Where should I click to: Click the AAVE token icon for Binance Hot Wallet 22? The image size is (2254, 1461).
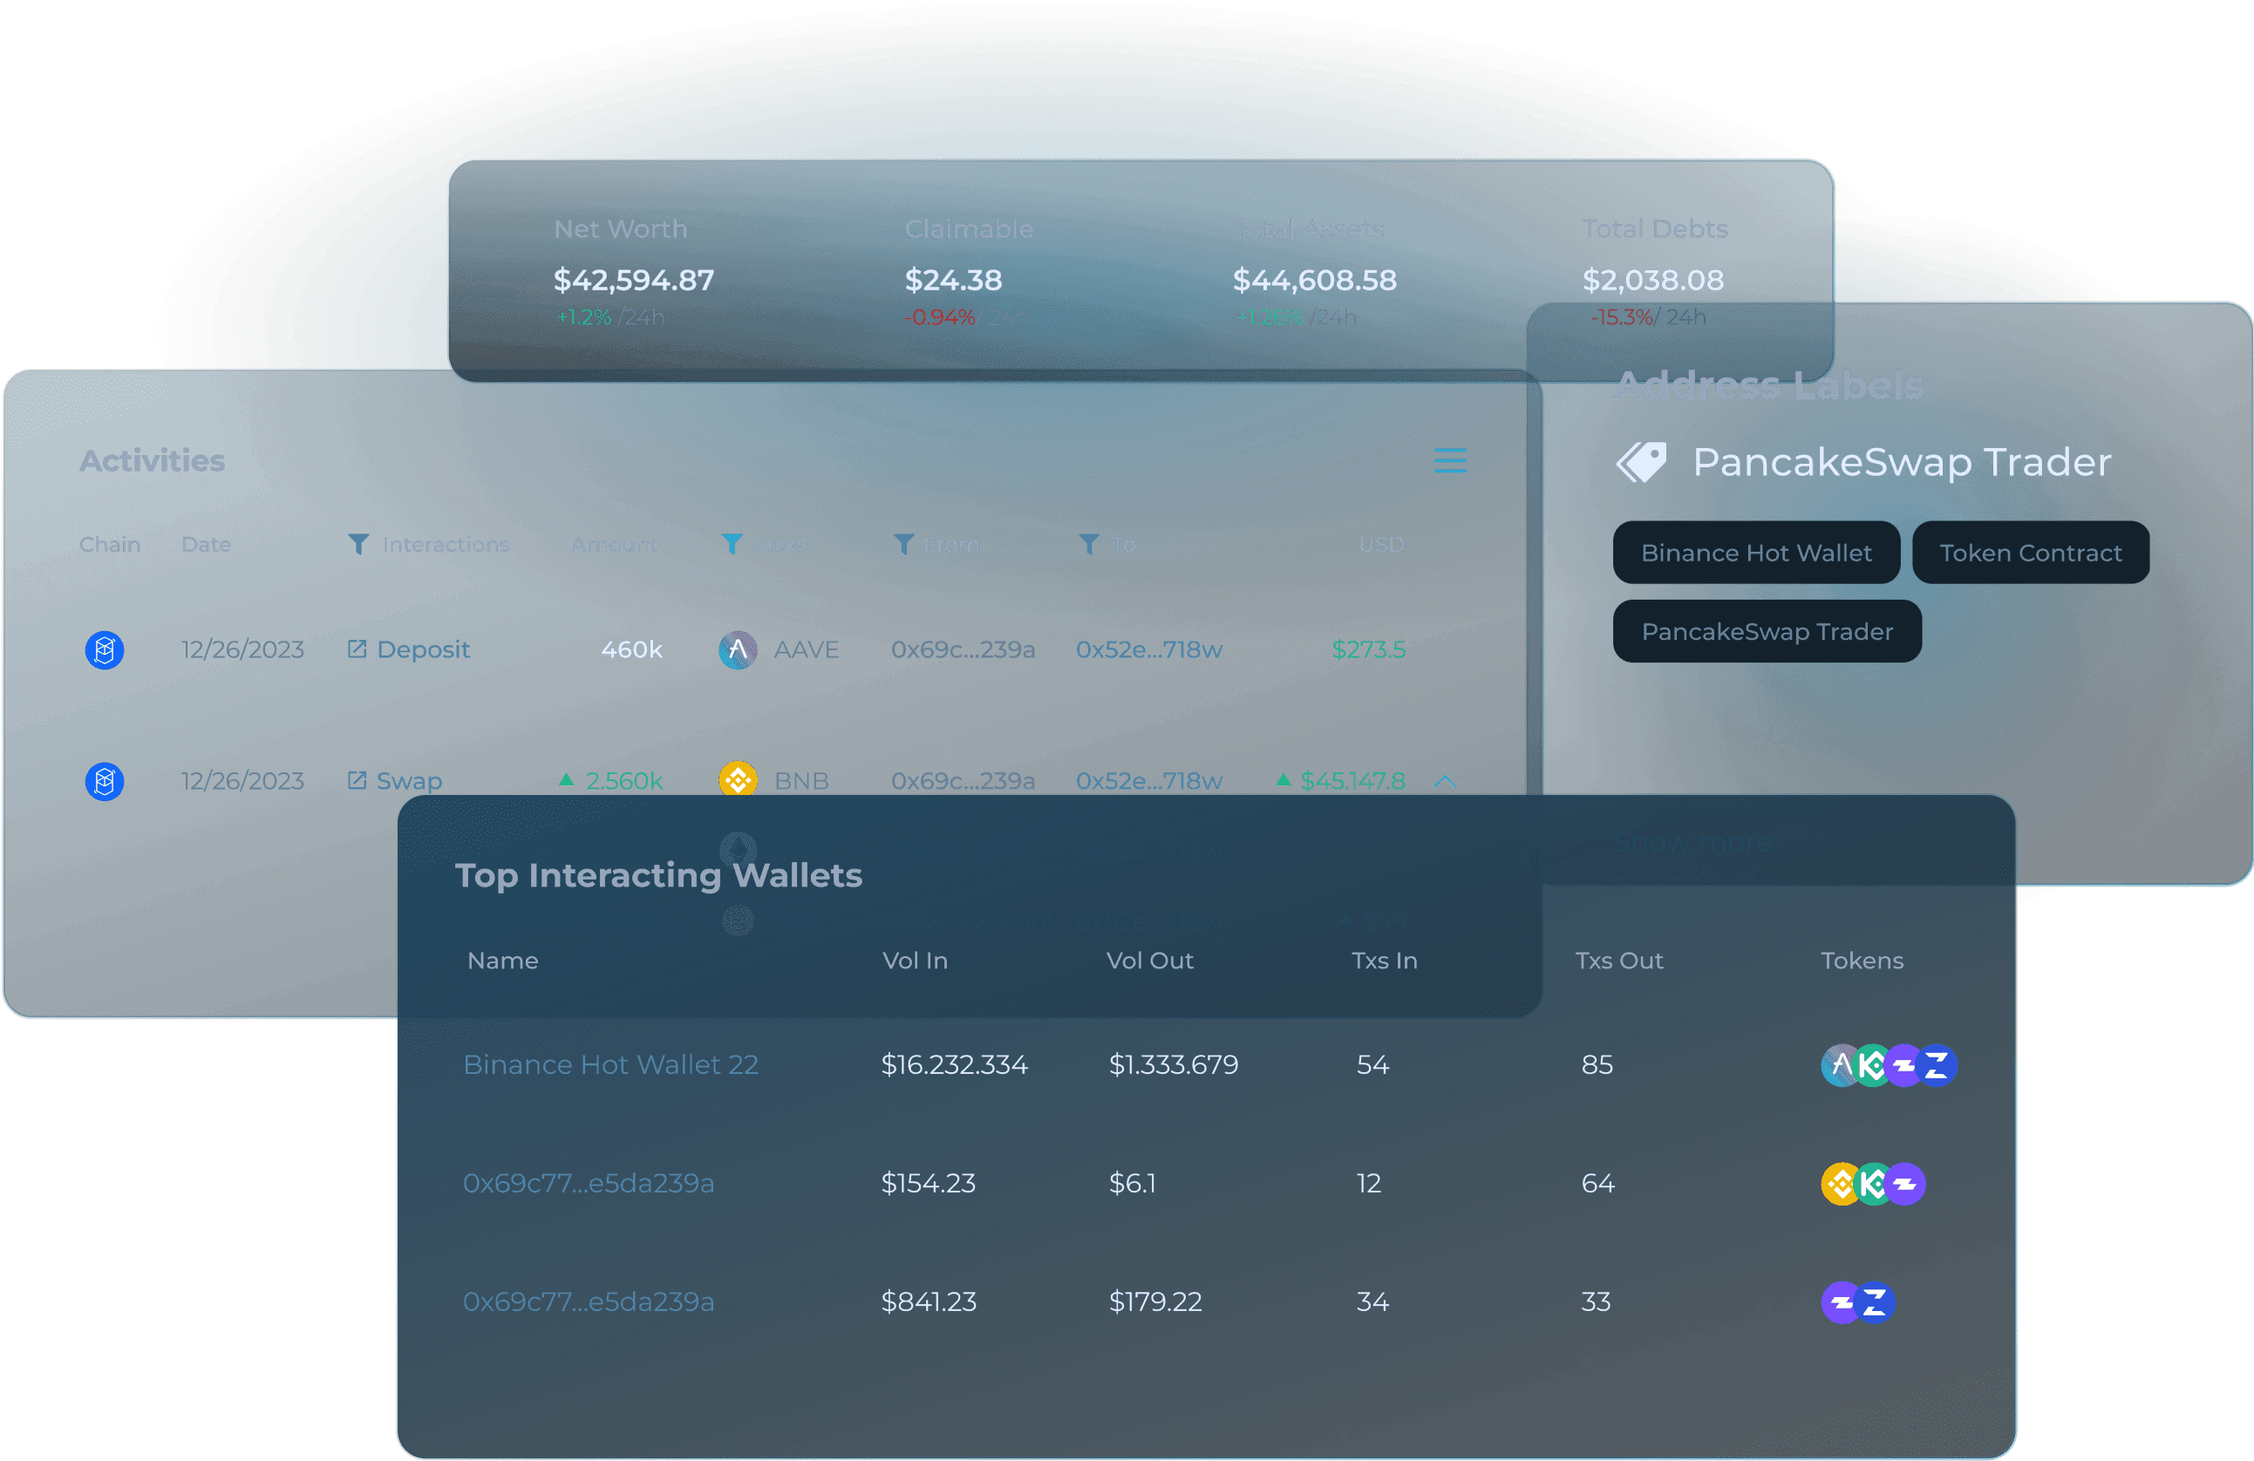coord(1841,1065)
